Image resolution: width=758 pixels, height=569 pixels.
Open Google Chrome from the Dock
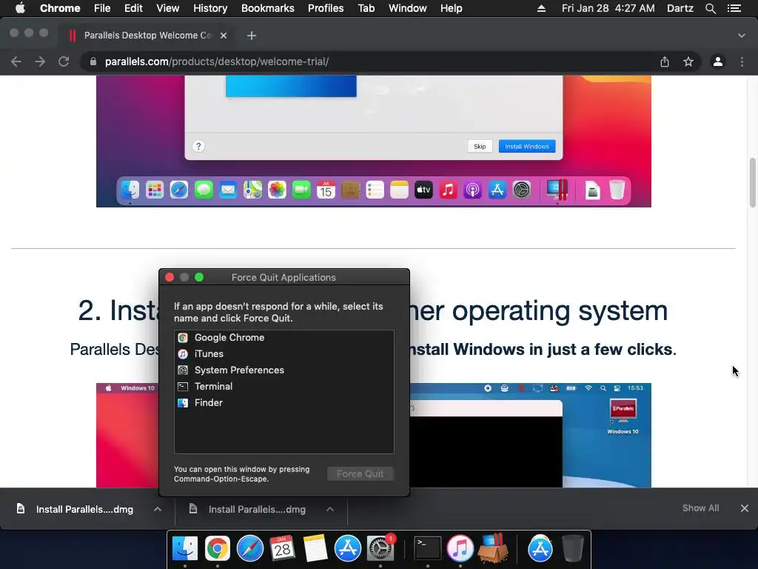coord(218,548)
